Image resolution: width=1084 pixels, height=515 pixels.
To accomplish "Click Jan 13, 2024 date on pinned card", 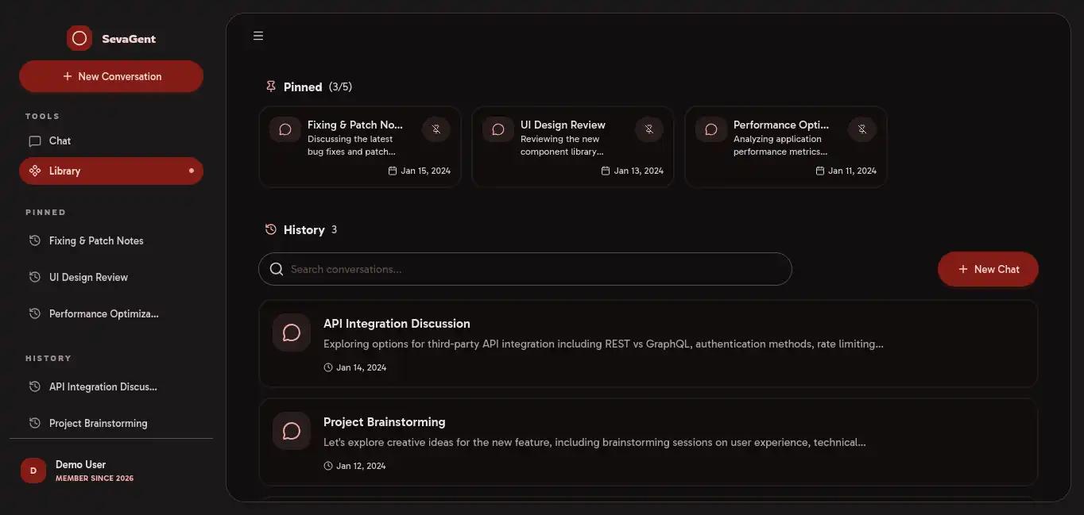I will tap(639, 171).
